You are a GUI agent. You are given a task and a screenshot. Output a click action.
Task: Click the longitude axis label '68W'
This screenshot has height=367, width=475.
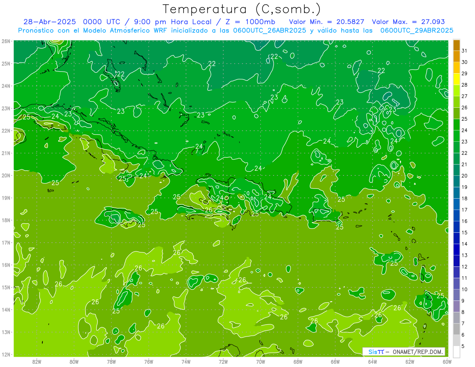tap(298, 362)
